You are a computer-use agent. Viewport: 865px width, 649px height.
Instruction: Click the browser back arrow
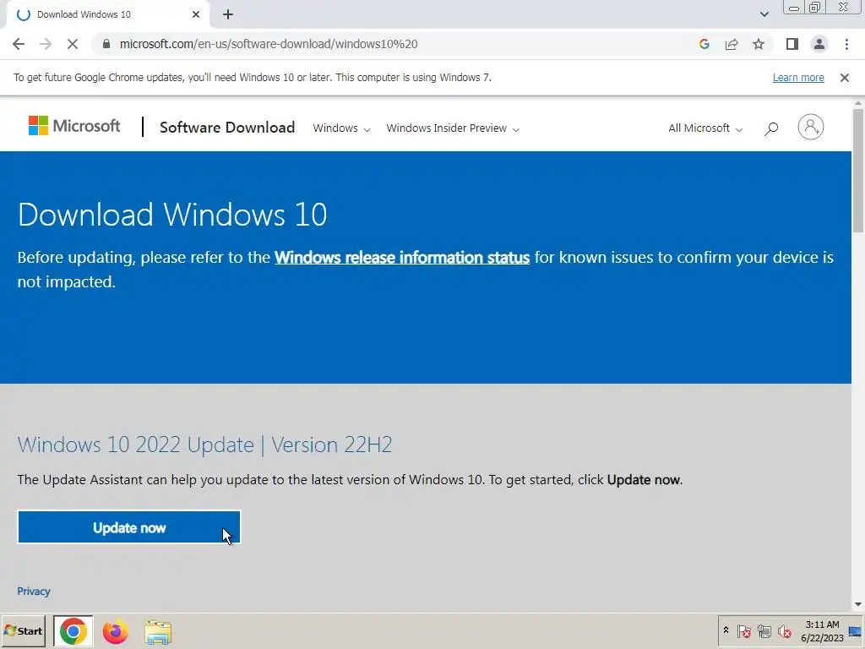(19, 44)
